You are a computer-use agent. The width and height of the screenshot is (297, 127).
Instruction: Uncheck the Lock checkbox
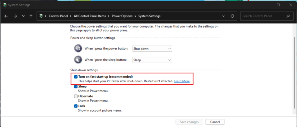pos(76,106)
